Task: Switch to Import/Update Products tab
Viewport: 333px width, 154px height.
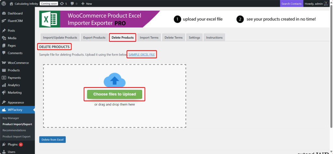Action: coord(60,38)
